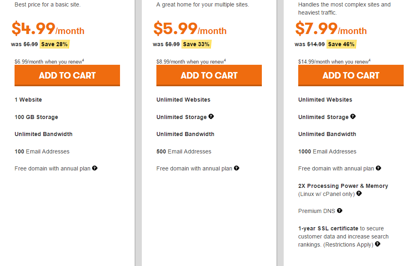Image resolution: width=415 pixels, height=266 pixels.
Task: Click the 1000 Email Addresses feature text
Action: (327, 151)
